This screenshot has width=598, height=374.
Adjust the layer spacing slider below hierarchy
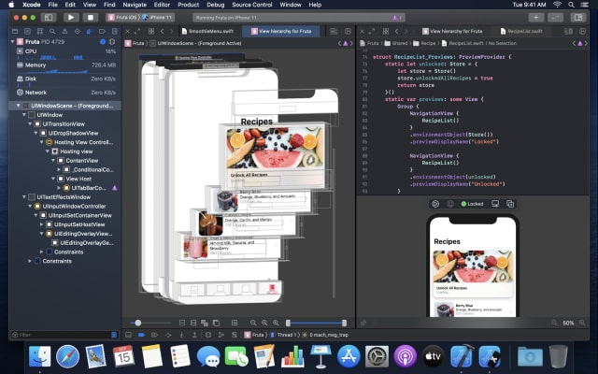[140, 323]
